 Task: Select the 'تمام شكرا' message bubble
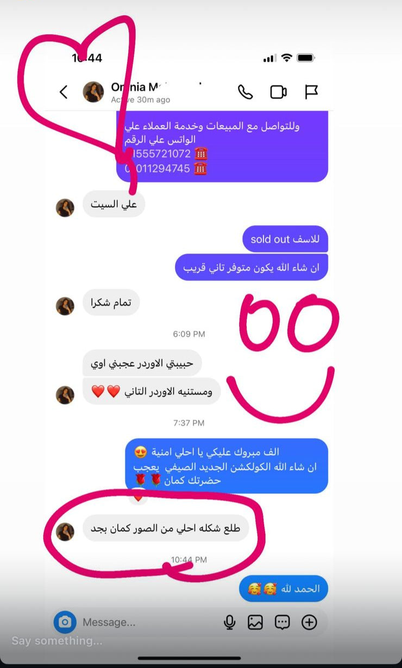point(111,303)
